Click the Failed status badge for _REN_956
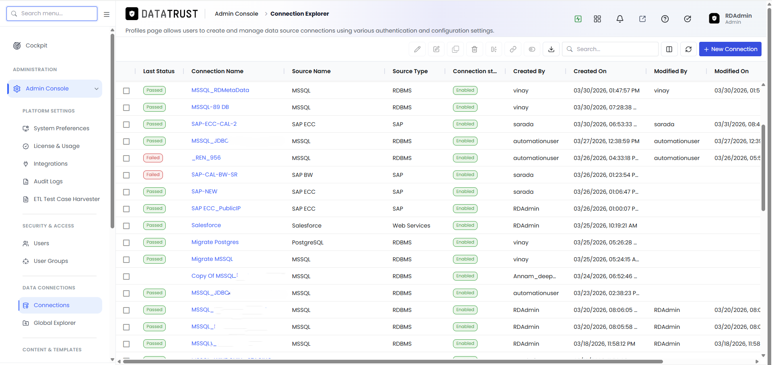Image resolution: width=772 pixels, height=365 pixels. [153, 158]
